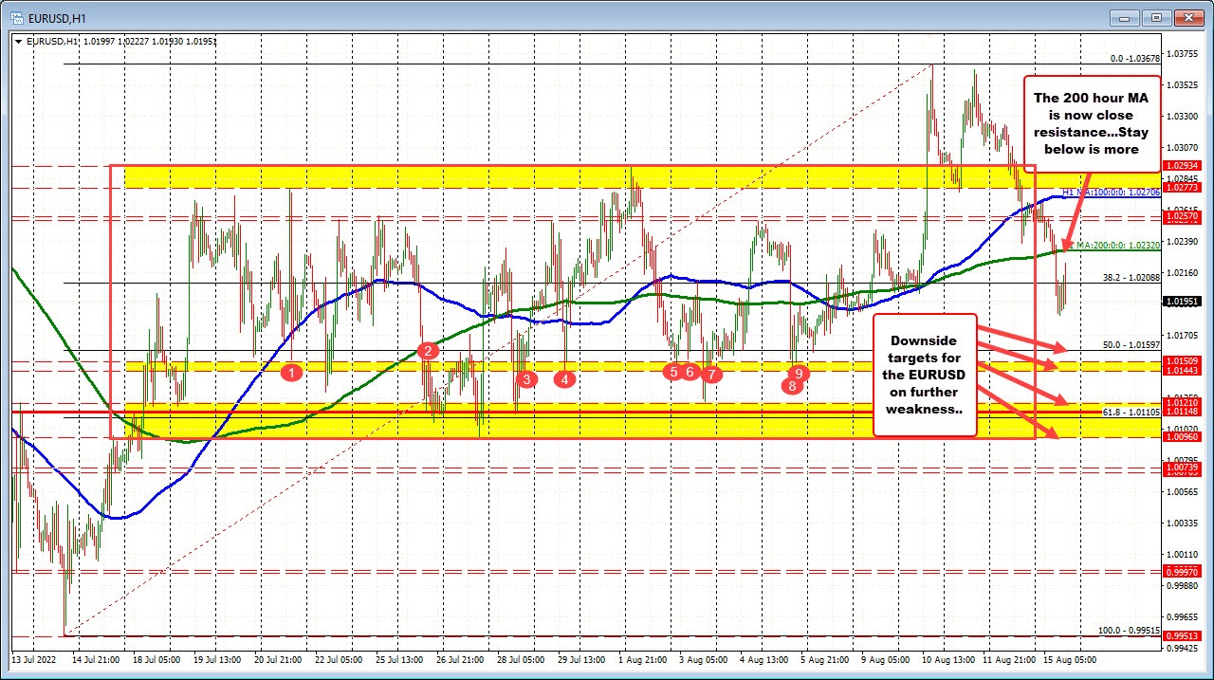Viewport: 1214px width, 680px height.
Task: Select the red circled marker 3
Action: point(527,379)
